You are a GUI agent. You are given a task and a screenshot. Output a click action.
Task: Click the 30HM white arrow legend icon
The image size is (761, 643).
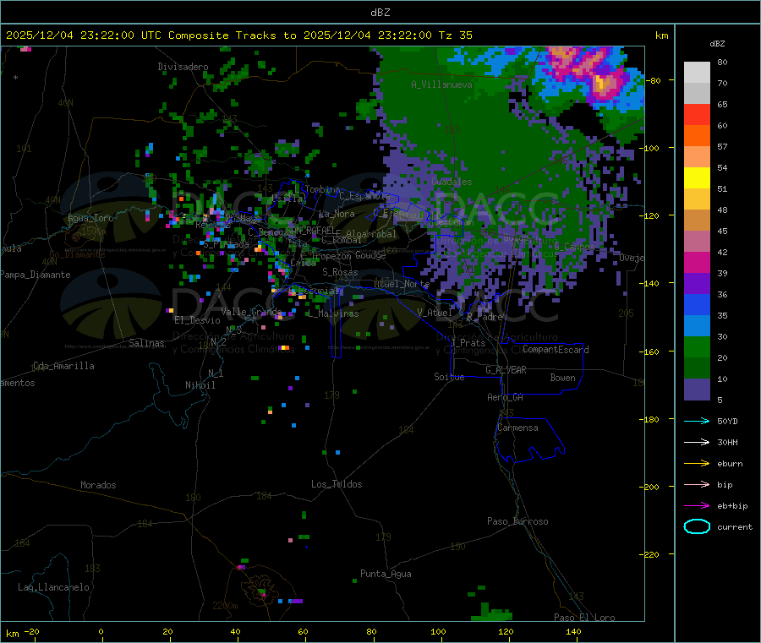(697, 442)
